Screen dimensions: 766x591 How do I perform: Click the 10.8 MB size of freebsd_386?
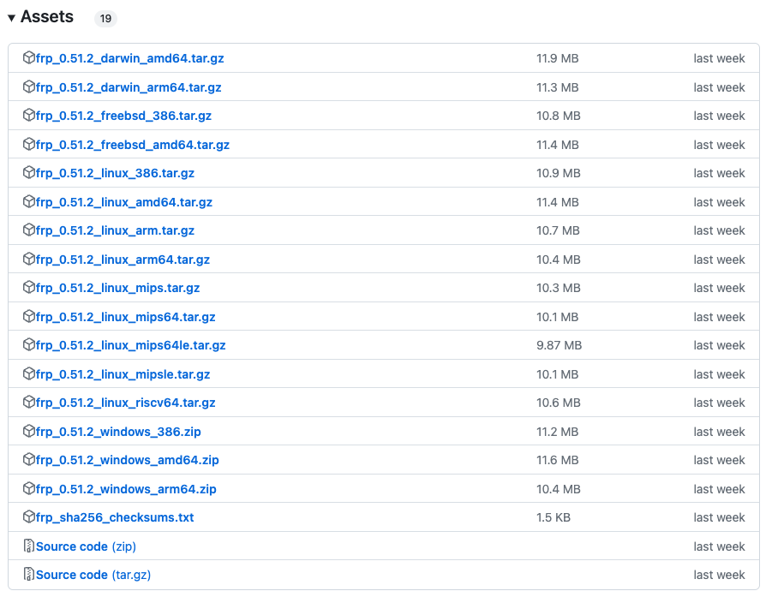(x=559, y=116)
